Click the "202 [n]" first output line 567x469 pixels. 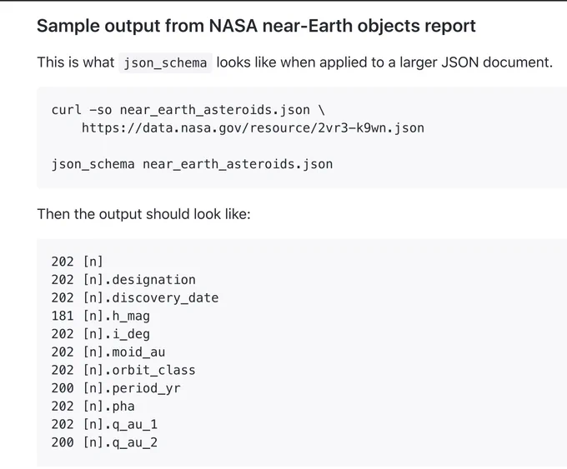[x=78, y=262]
